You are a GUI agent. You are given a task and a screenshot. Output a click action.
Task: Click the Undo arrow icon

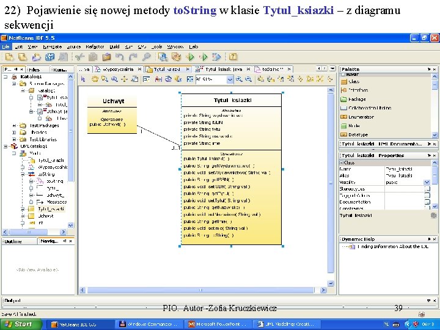[120, 57]
